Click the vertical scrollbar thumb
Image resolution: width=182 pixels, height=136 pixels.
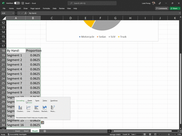[x=180, y=88]
